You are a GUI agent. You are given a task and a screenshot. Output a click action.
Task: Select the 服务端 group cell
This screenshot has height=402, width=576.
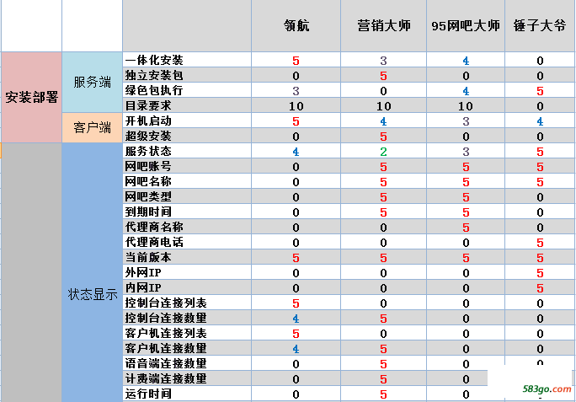click(92, 82)
